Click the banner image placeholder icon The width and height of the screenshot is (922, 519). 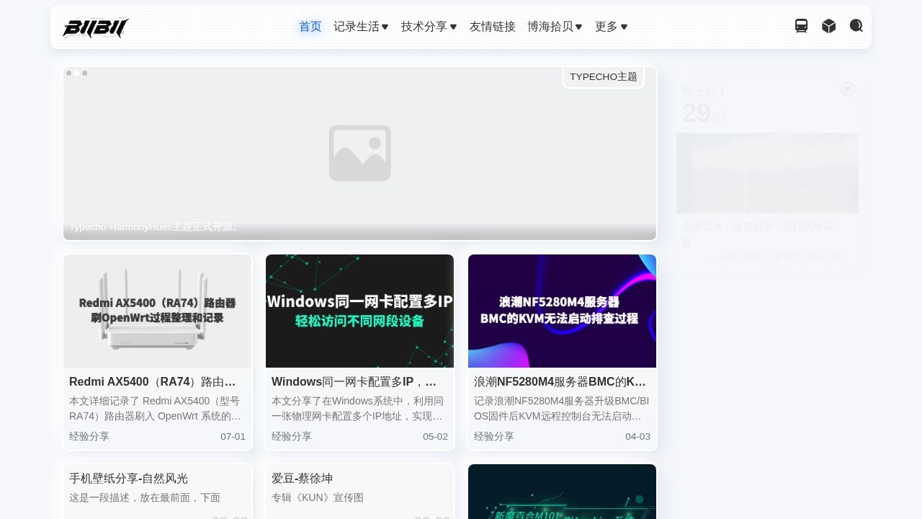(x=360, y=153)
